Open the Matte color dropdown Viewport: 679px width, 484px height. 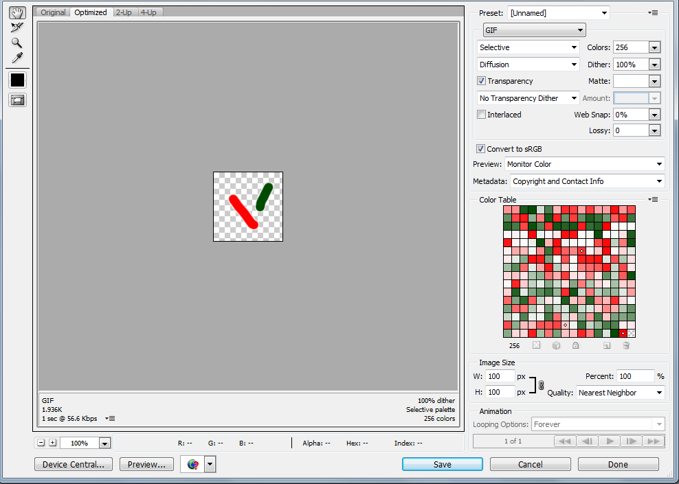(x=655, y=81)
